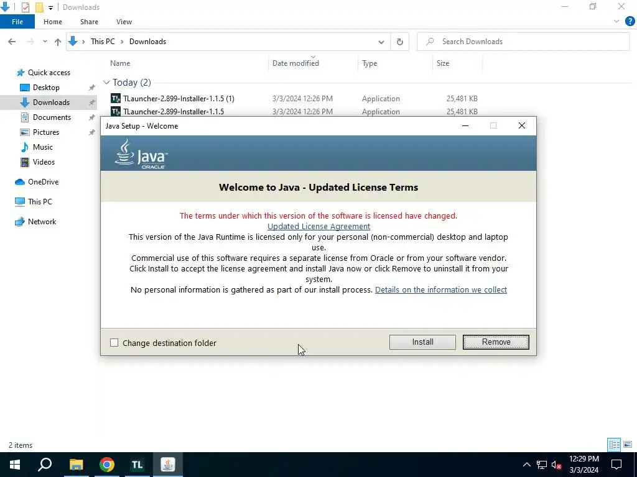Select Network in navigation pane

coord(42,222)
